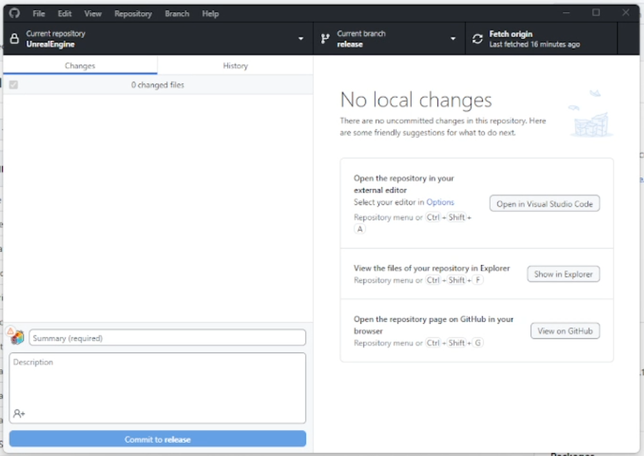644x456 pixels.
Task: Click Fetch origin to refresh repository
Action: (x=541, y=39)
